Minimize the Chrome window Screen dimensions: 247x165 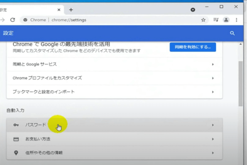(x=207, y=7)
